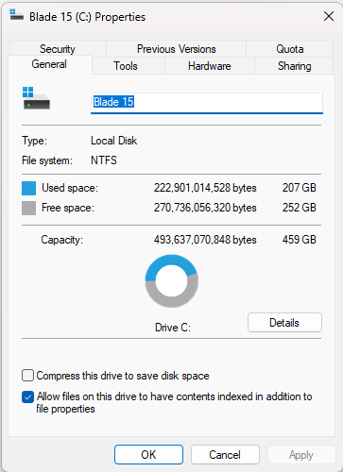Screen dimensions: 343x472
Task: Click the NTFS file system value
Action: click(104, 160)
